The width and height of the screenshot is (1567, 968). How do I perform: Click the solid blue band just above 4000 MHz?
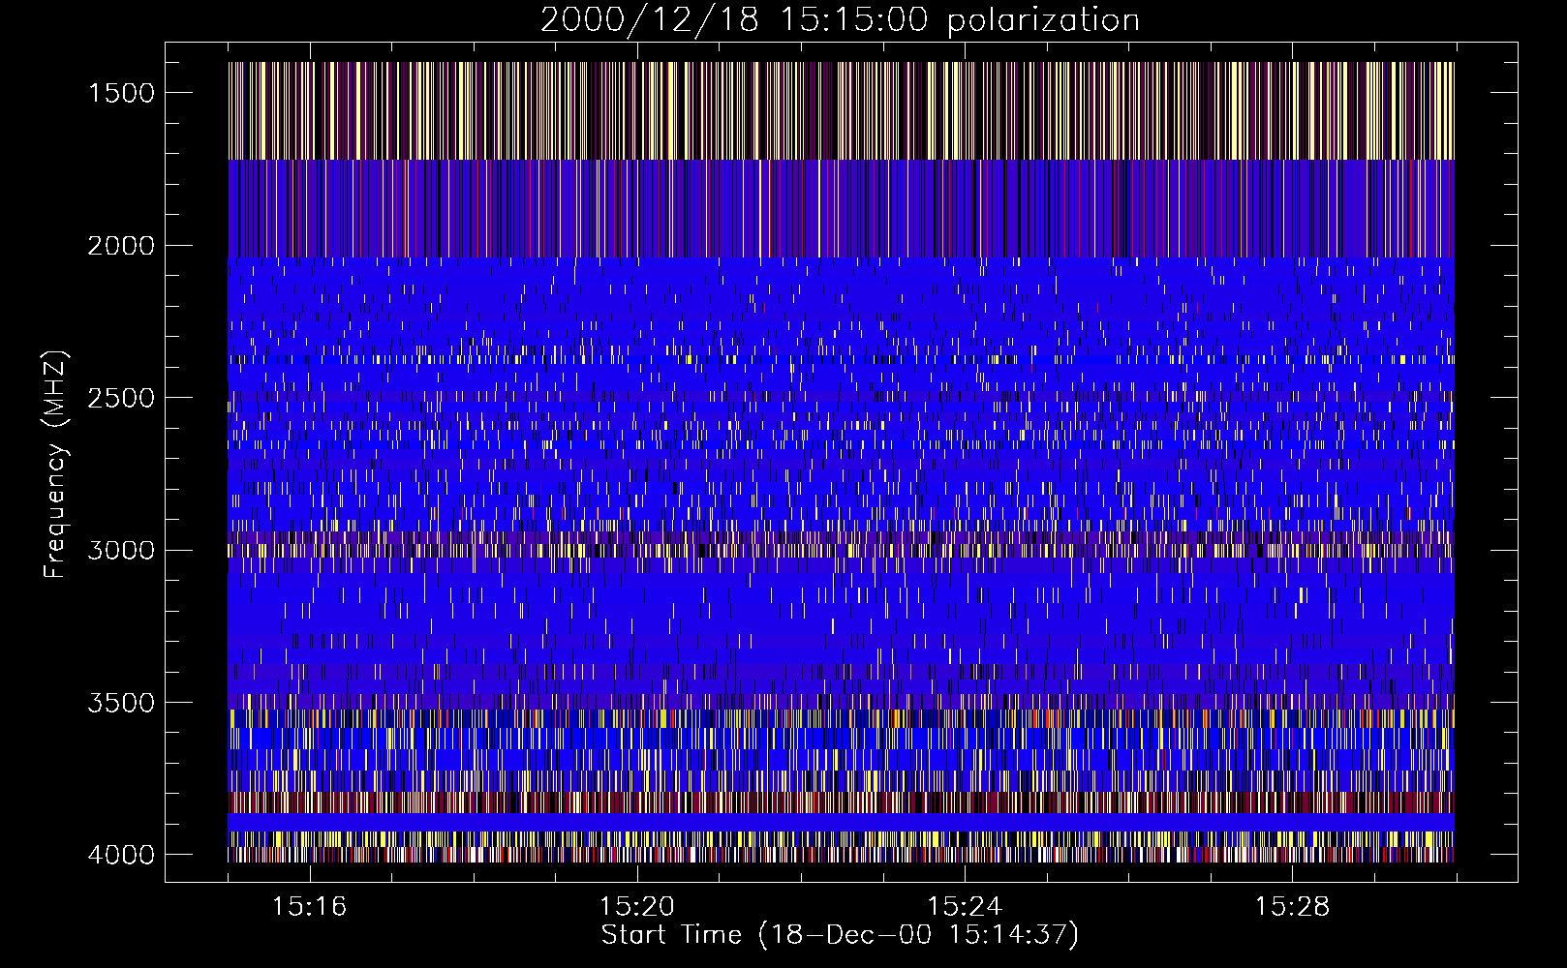coord(841,822)
